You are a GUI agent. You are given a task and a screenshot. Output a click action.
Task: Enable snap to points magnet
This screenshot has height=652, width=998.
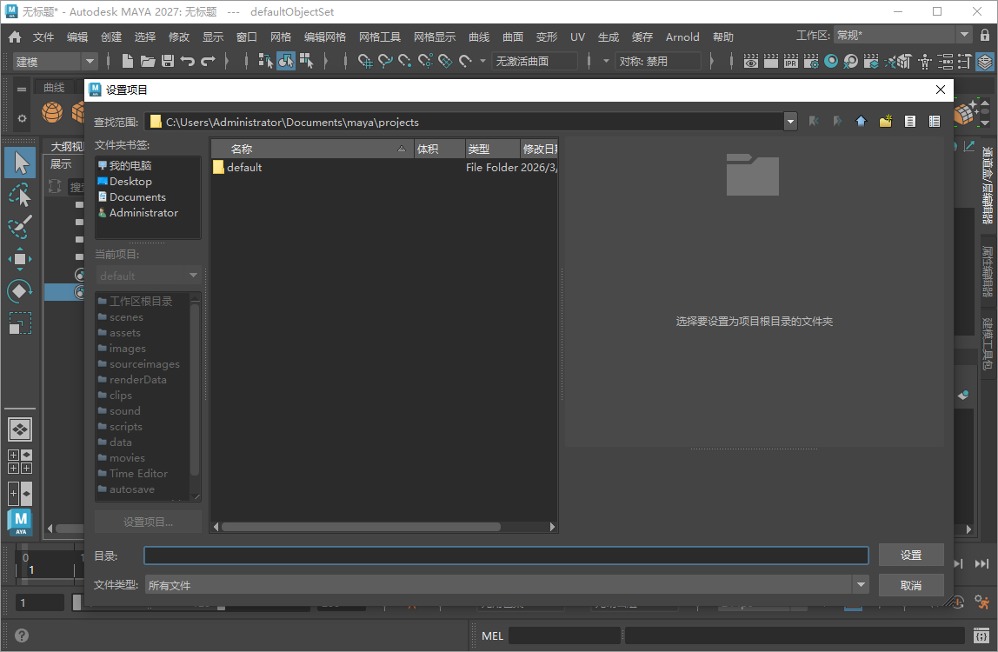pyautogui.click(x=404, y=61)
